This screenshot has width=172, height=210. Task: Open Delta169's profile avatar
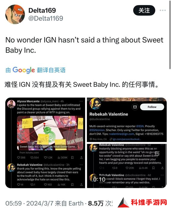[15, 14]
